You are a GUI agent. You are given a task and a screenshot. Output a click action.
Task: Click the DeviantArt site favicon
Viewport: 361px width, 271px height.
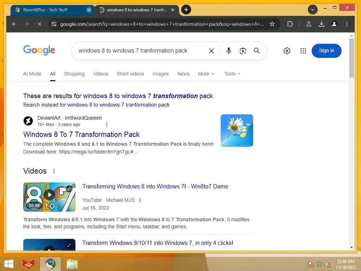coord(28,121)
